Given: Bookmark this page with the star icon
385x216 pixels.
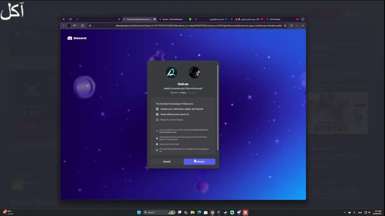Looking at the screenshot, I should [x=90, y=25].
